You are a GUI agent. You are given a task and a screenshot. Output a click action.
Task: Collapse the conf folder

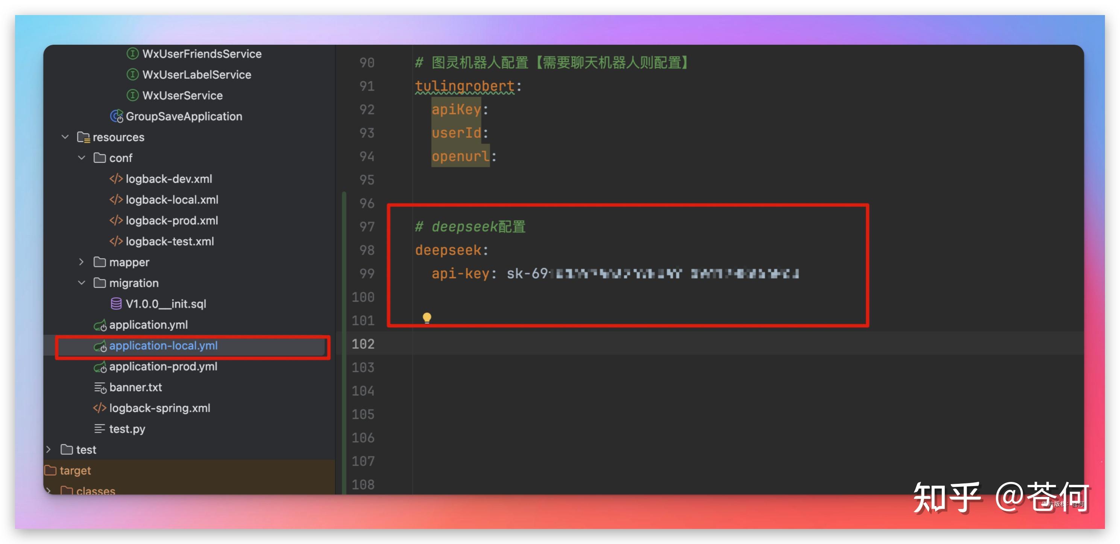pos(82,158)
